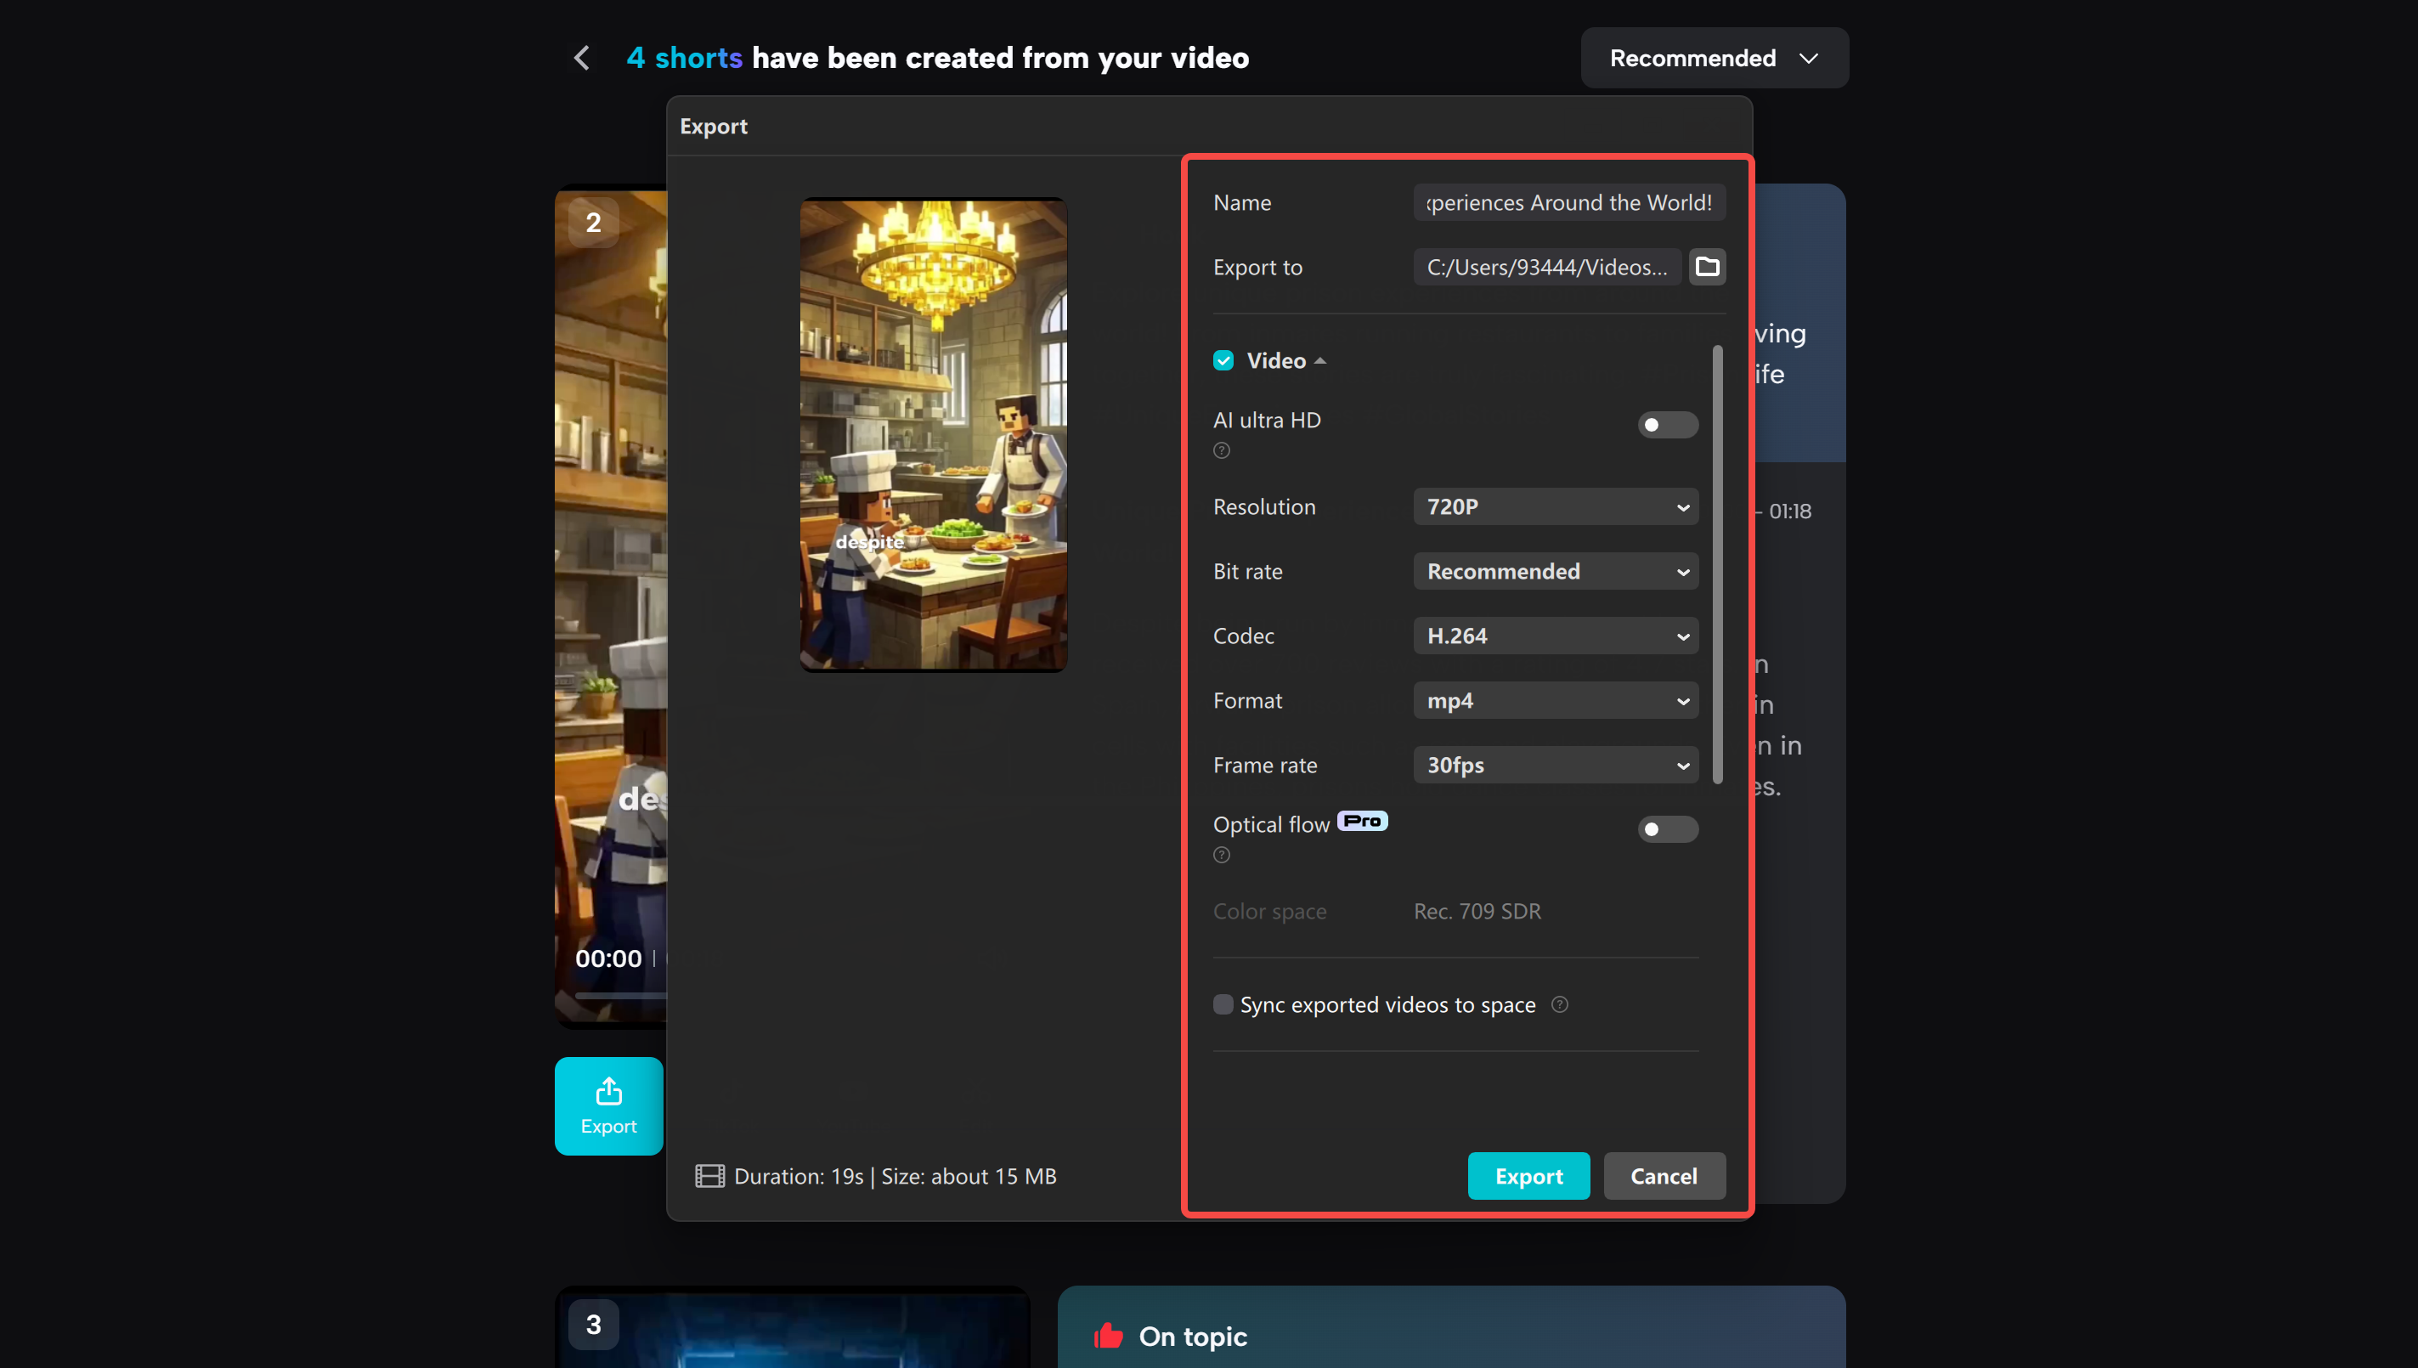Click the help icon under AI ultra HD
Image resolution: width=2418 pixels, height=1368 pixels.
coord(1221,451)
